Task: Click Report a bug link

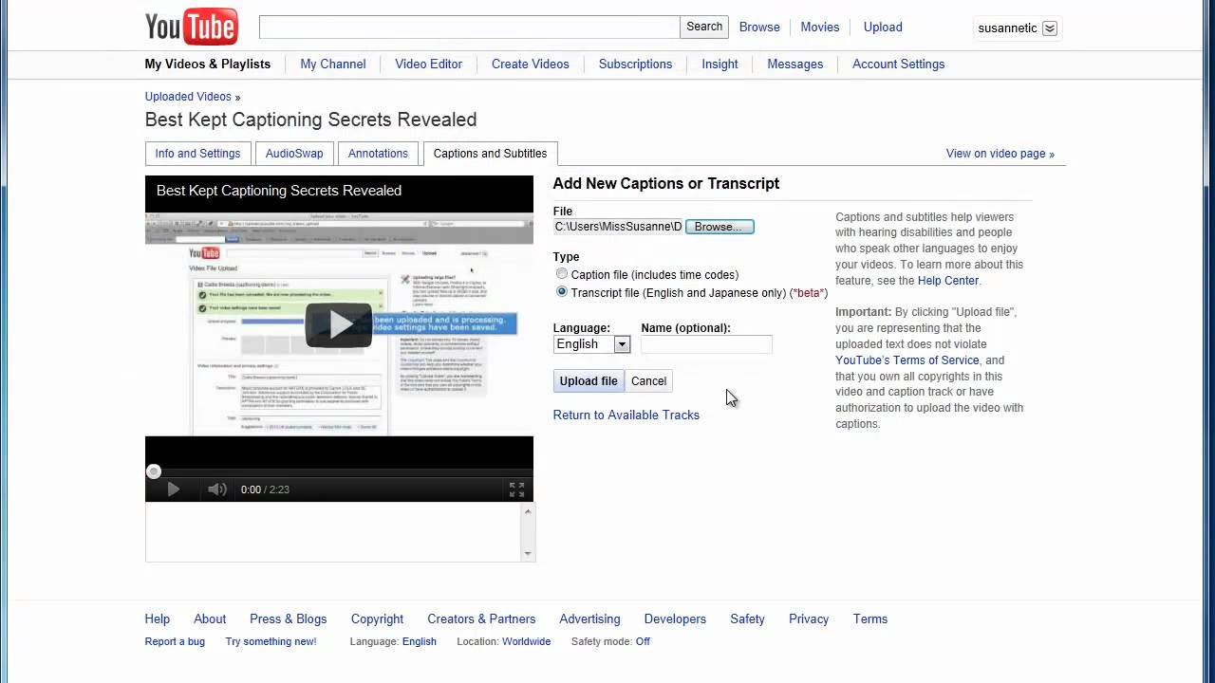Action: 175,642
